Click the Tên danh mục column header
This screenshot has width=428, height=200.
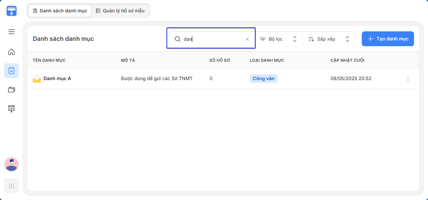click(x=49, y=60)
